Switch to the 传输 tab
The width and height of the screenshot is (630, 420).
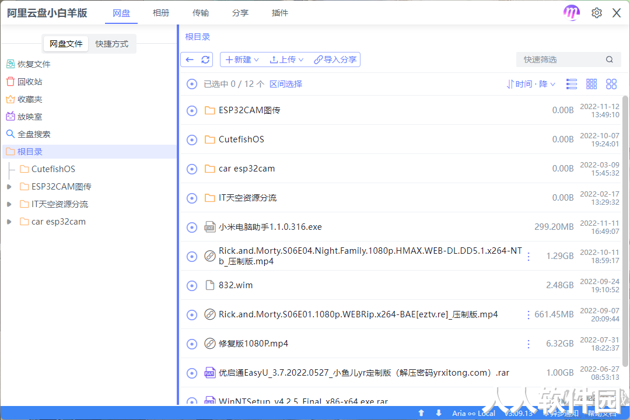click(201, 13)
